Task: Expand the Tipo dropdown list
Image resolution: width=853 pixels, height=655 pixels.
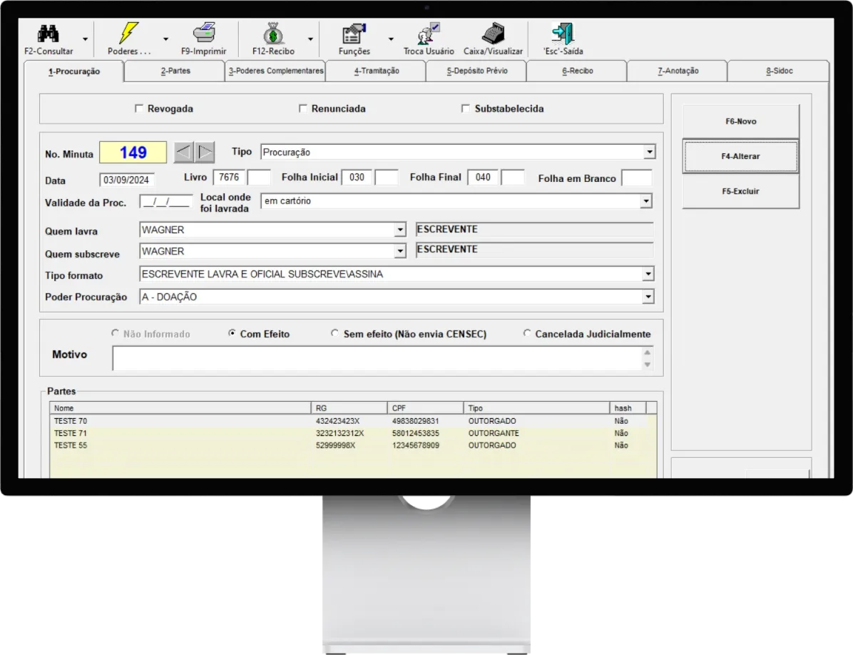Action: (x=648, y=152)
